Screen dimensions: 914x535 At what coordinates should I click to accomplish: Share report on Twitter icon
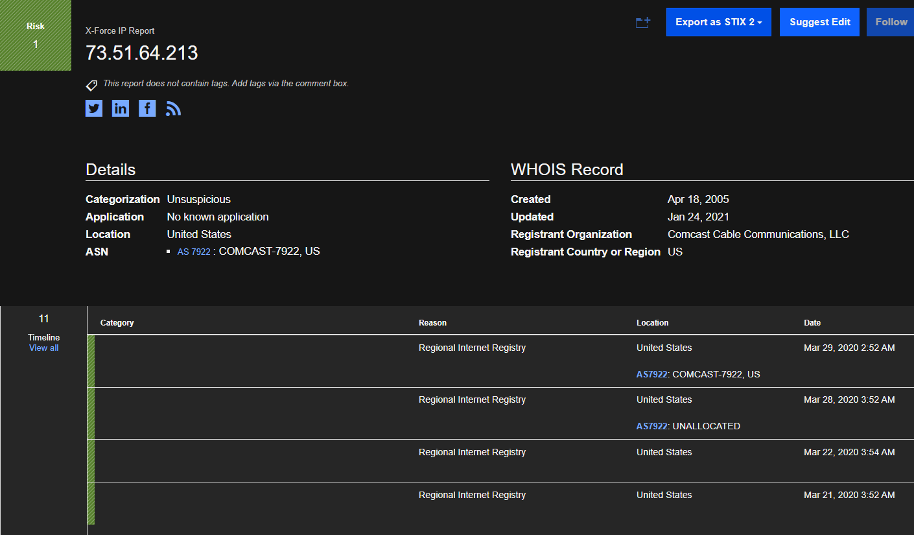(x=94, y=108)
